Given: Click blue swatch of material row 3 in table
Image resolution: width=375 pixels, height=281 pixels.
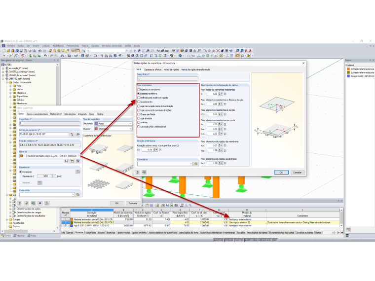Looking at the screenshot, I should click(x=72, y=225).
